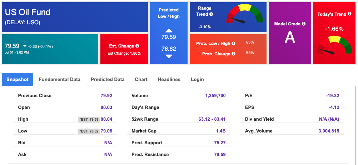
Task: Click the Today's Trend gauge dial
Action: 334,45
